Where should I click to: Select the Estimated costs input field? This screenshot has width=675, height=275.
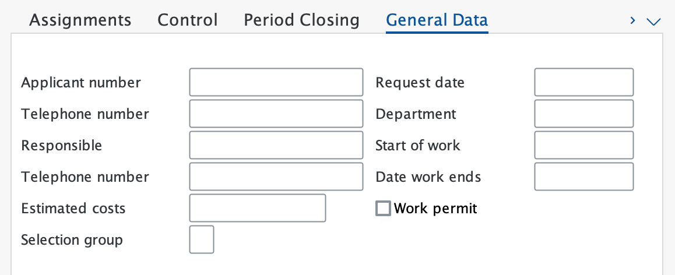click(258, 208)
